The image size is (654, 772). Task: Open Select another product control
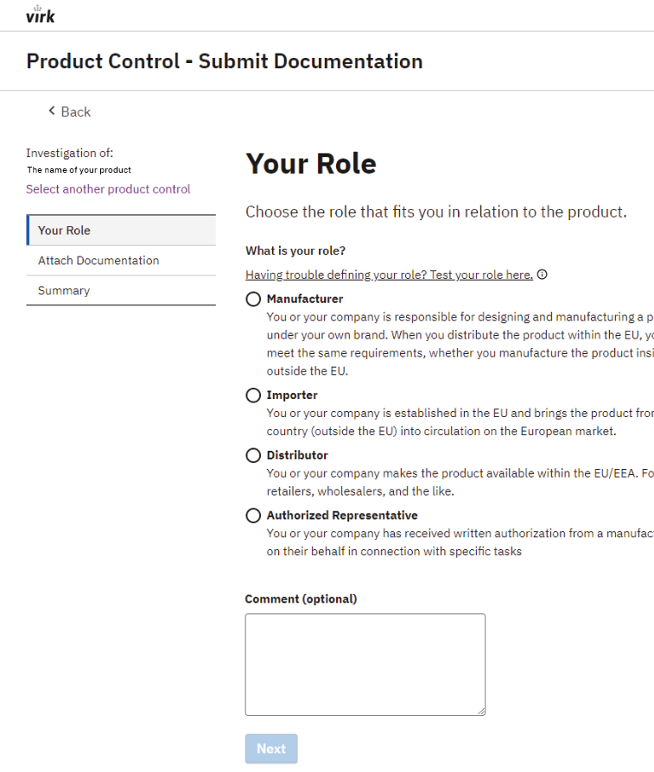click(x=108, y=188)
